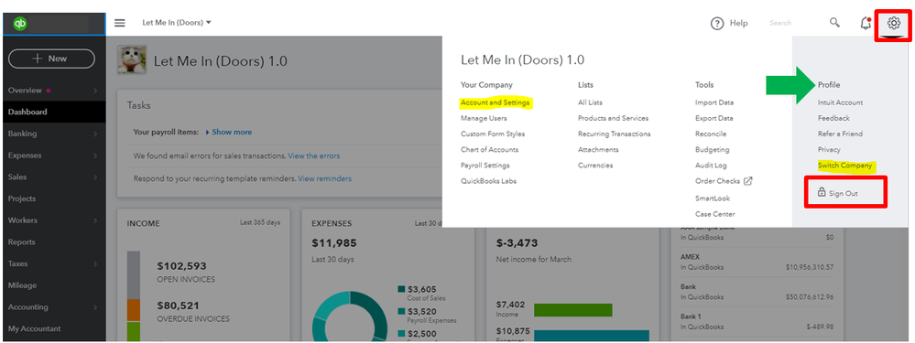Viewport: 915px width, 343px height.
Task: Open Budgeting tool
Action: [712, 150]
